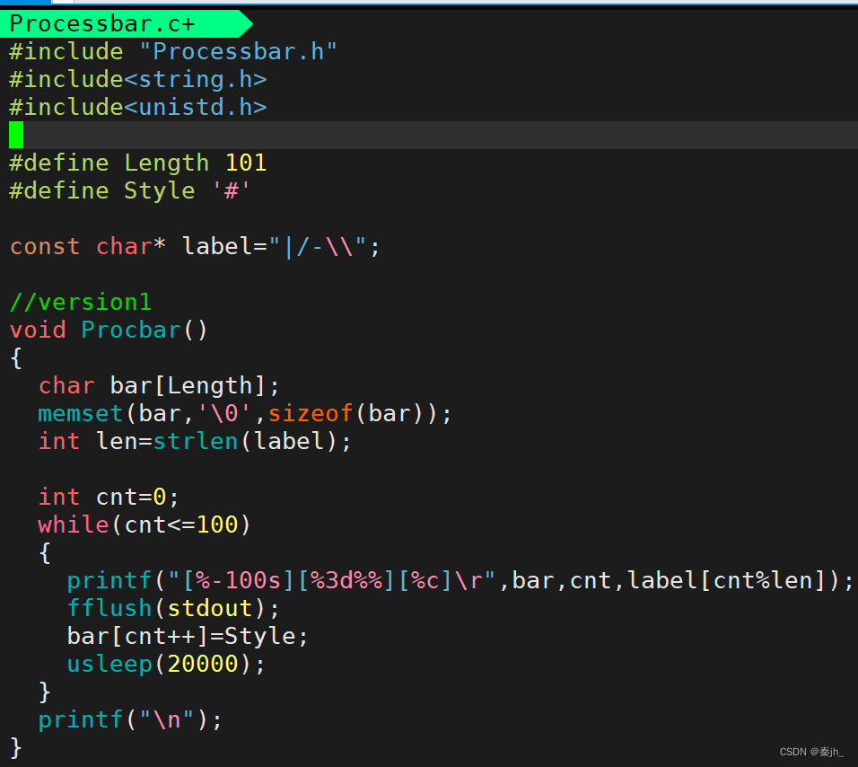This screenshot has height=767, width=858.
Task: Click the int cnt=0; line
Action: (109, 498)
